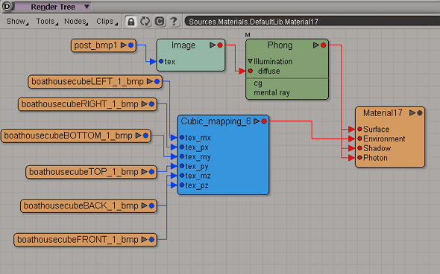The image size is (440, 274).
Task: Click boathousecubeBOTTOM_1_bmp blue output port
Action: pyautogui.click(x=145, y=136)
